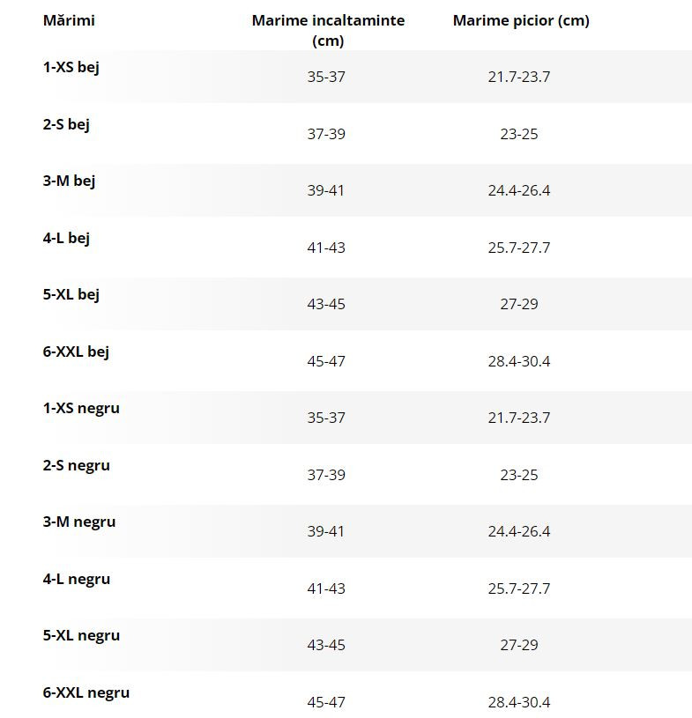Screen dimensions: 692x718
Task: Select the 3-M bej size label
Action: (69, 181)
